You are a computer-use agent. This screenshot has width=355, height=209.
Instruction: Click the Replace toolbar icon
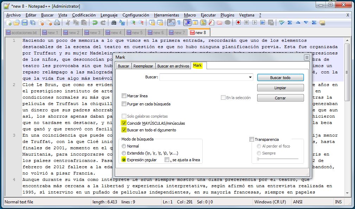pos(122,22)
